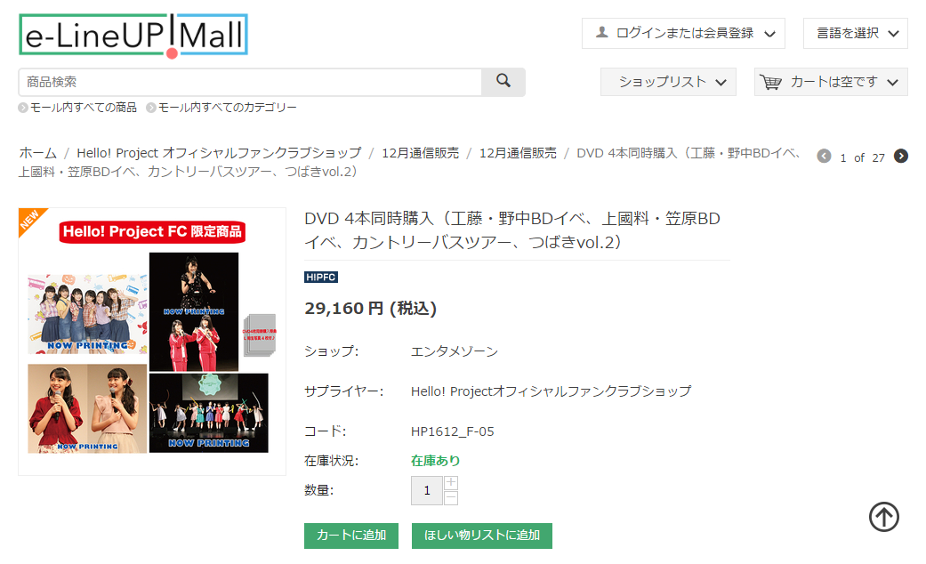
Task: Click the product title heading text
Action: pos(512,230)
